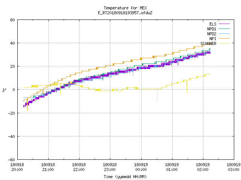This screenshot has height=180, width=241.
Task: Click the x-axis tick label 180918 20:00
Action: click(x=17, y=167)
